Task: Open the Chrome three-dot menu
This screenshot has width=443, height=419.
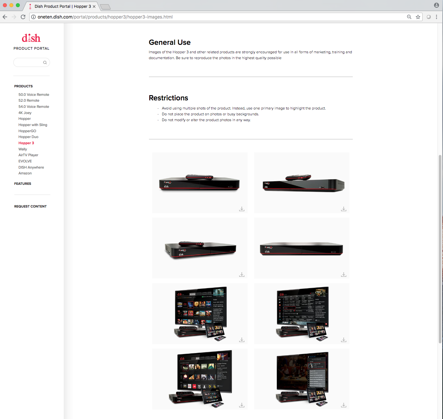Action: [x=437, y=17]
